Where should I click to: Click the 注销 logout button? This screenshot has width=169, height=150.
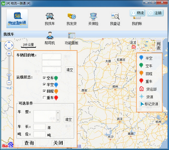155,13
